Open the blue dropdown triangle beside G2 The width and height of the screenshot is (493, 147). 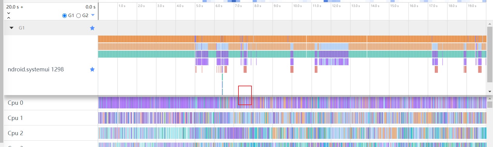[x=93, y=15]
